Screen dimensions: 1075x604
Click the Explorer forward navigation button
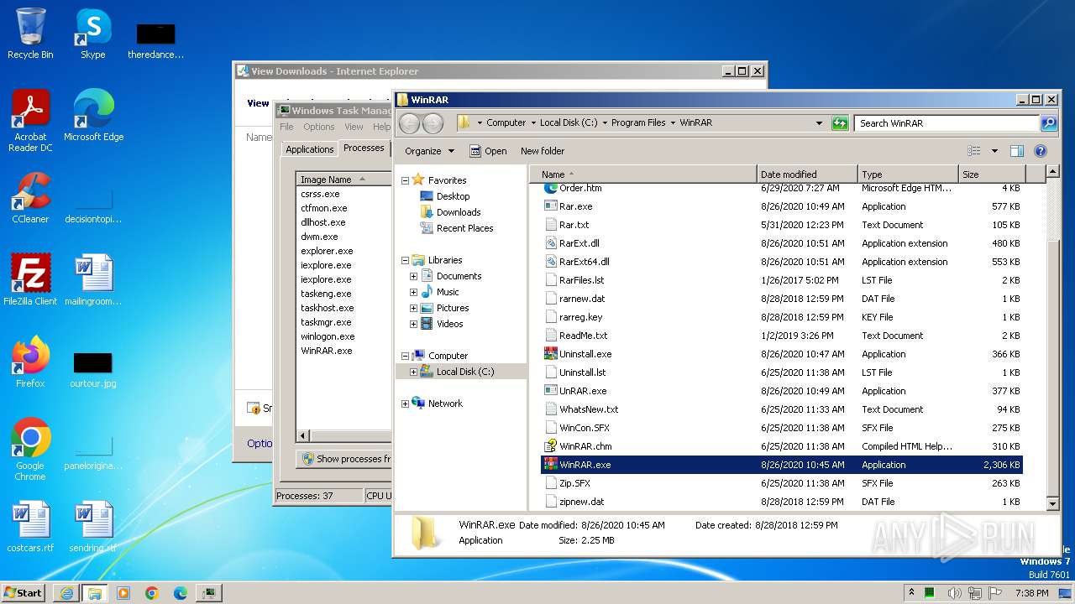[x=433, y=123]
